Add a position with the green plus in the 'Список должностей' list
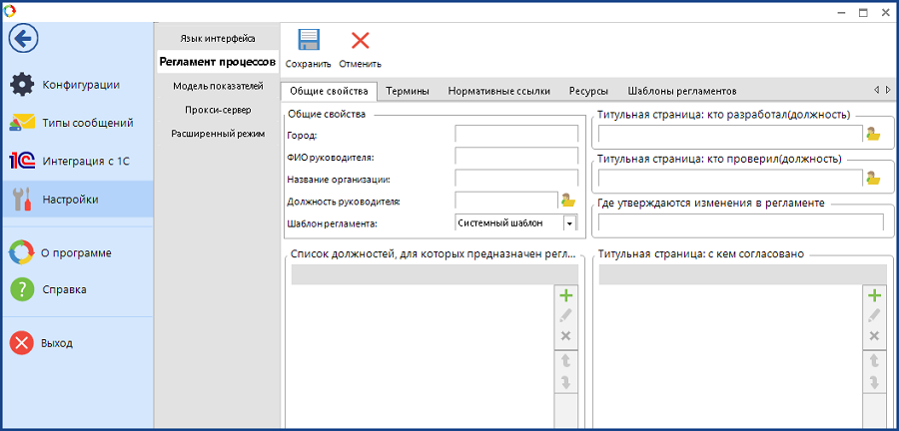The width and height of the screenshot is (899, 431). point(565,295)
